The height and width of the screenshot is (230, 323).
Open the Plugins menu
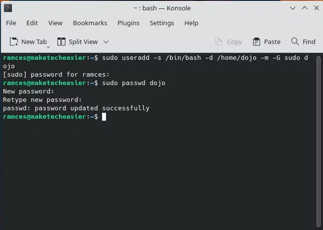click(128, 23)
